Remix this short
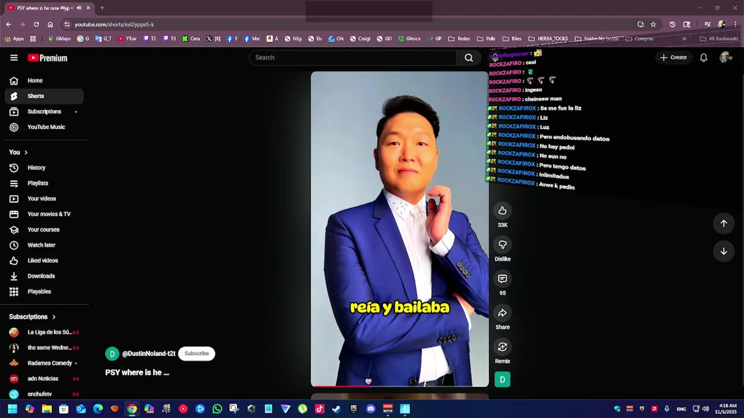 [503, 347]
